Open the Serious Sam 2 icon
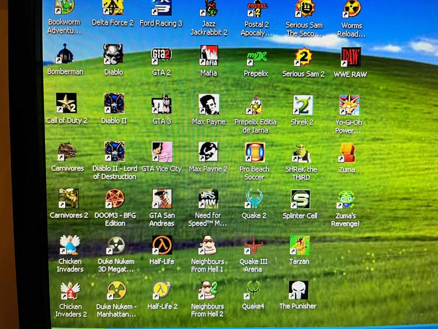The height and width of the screenshot is (329, 438). click(304, 57)
